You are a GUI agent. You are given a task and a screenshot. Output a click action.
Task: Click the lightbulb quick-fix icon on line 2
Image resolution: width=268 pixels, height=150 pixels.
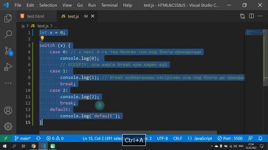(x=42, y=38)
